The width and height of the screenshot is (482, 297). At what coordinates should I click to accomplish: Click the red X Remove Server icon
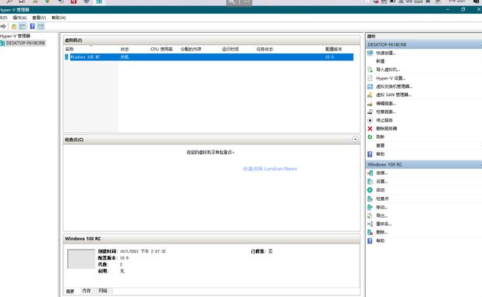(370, 128)
